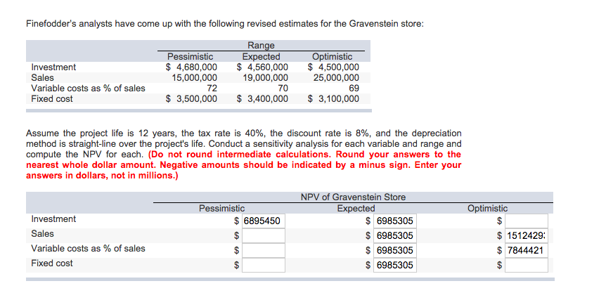Click the 25,000,000 optimistic sales value
This screenshot has width=606, height=300.
pyautogui.click(x=336, y=77)
